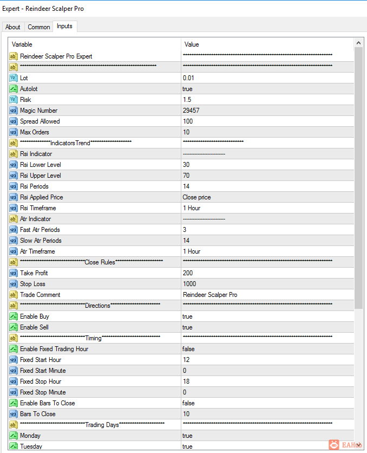The height and width of the screenshot is (453, 367).
Task: Click the Rsi Indicator string icon
Action: pos(14,154)
